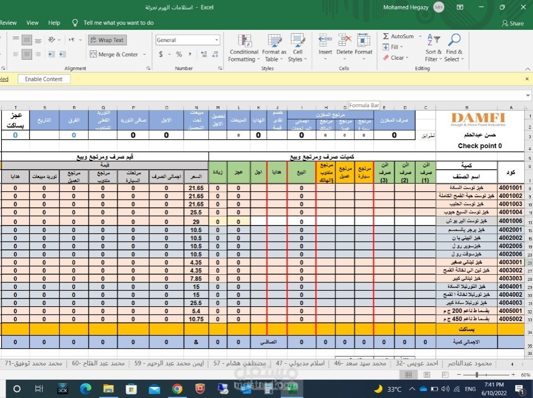Open Find & Select menu
This screenshot has width=533, height=398.
tap(454, 48)
